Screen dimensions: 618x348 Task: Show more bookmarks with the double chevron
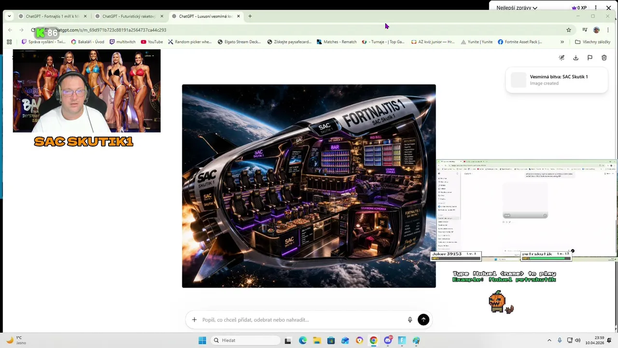562,42
